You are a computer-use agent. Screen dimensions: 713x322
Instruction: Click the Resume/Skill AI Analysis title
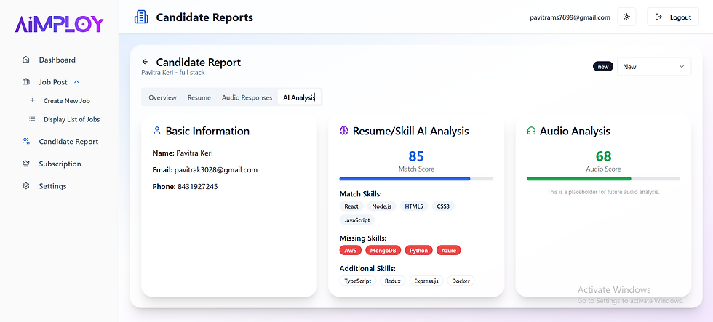[410, 132]
